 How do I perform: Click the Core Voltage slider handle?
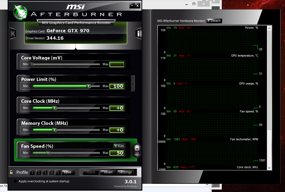click(x=32, y=64)
